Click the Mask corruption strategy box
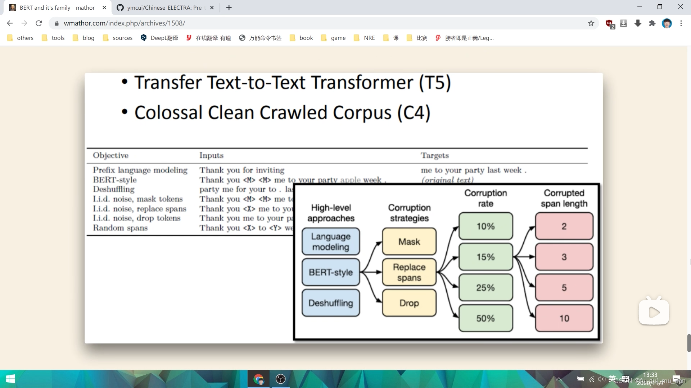Viewport: 691px width, 388px height. click(409, 242)
